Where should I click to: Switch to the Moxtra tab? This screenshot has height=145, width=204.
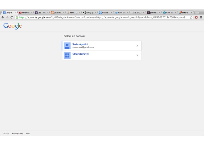click(105, 13)
